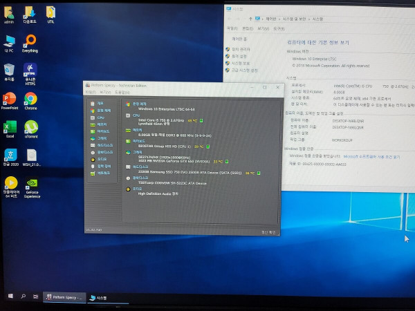Select Storage (하드디스크) in the Speccy sidebar

(x=102, y=145)
